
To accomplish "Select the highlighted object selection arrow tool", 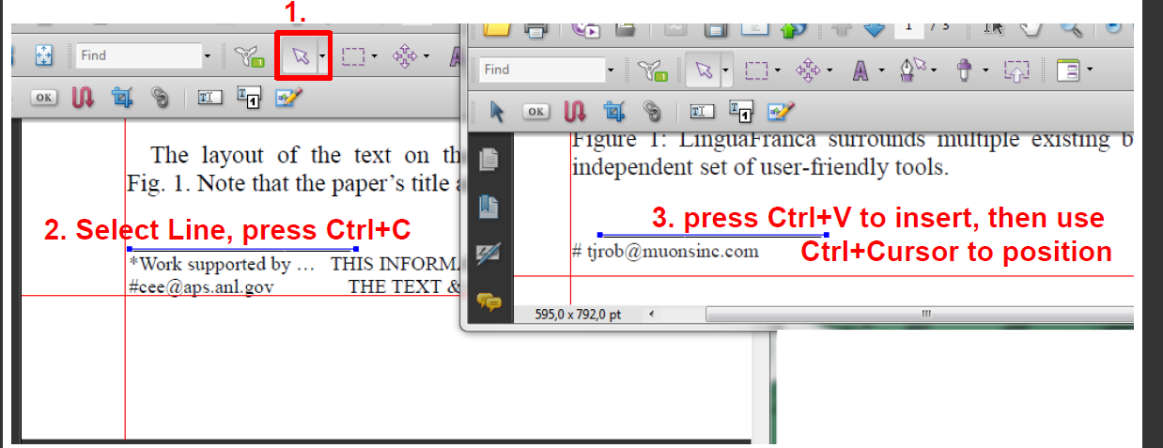I will 300,56.
